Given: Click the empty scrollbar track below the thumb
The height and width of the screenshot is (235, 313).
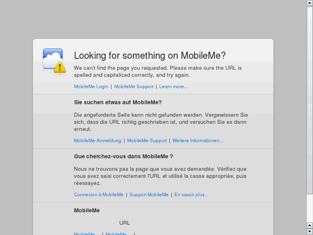Looking at the screenshot, I should [310, 207].
